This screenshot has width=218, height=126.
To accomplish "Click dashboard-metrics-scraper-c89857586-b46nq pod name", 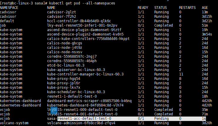I will coord(89,101).
